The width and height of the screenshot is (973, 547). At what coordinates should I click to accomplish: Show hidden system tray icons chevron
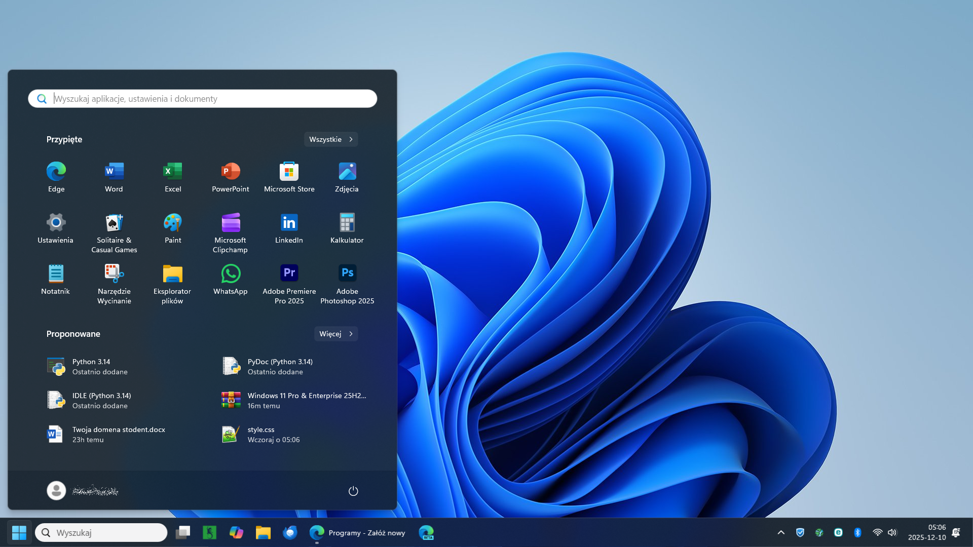(x=781, y=532)
